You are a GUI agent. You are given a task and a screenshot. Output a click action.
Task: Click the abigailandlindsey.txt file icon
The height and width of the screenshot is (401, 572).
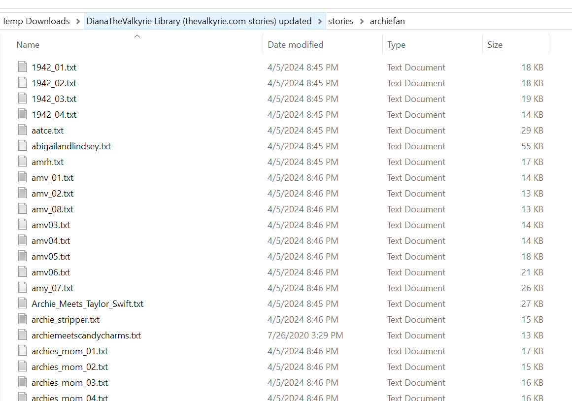tap(22, 146)
